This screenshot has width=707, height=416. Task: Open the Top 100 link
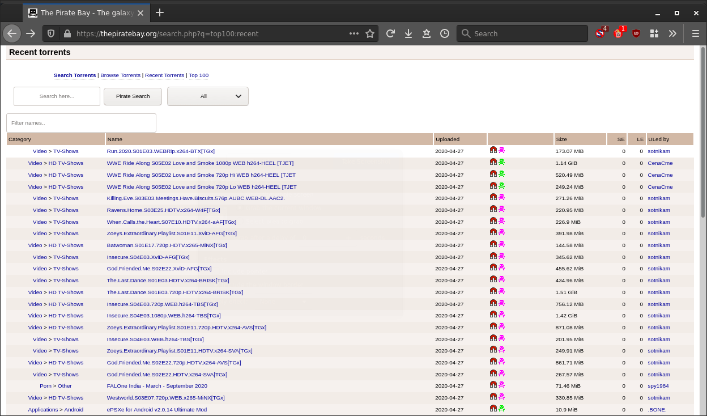click(x=198, y=75)
